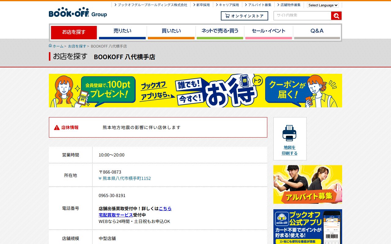Image resolution: width=391 pixels, height=244 pixels.
Task: Click the phone number 0965-30-8191
Action: [x=112, y=196]
